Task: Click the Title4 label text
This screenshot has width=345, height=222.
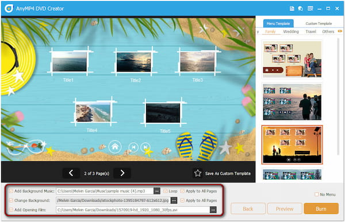Action: [x=92, y=130]
